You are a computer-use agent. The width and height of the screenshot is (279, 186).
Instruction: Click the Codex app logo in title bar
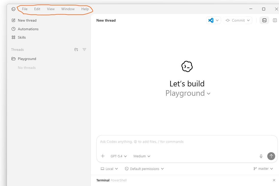pyautogui.click(x=13, y=9)
